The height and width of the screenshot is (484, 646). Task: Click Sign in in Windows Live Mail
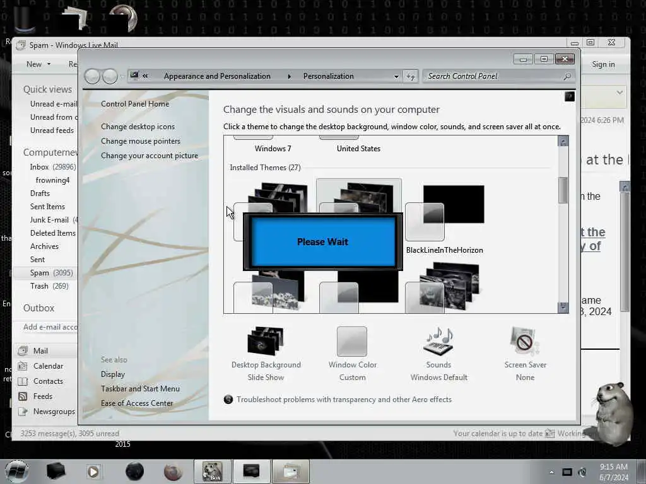(603, 64)
